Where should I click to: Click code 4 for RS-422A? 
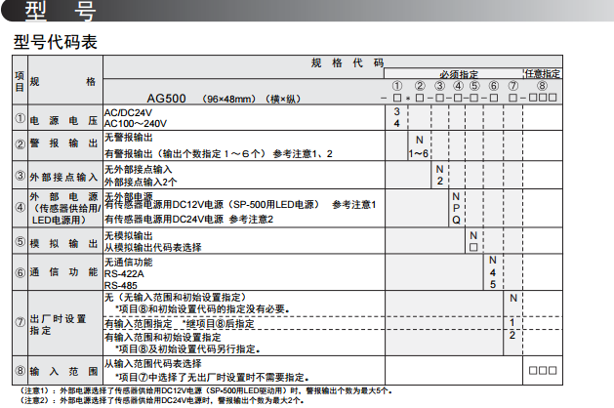[493, 272]
